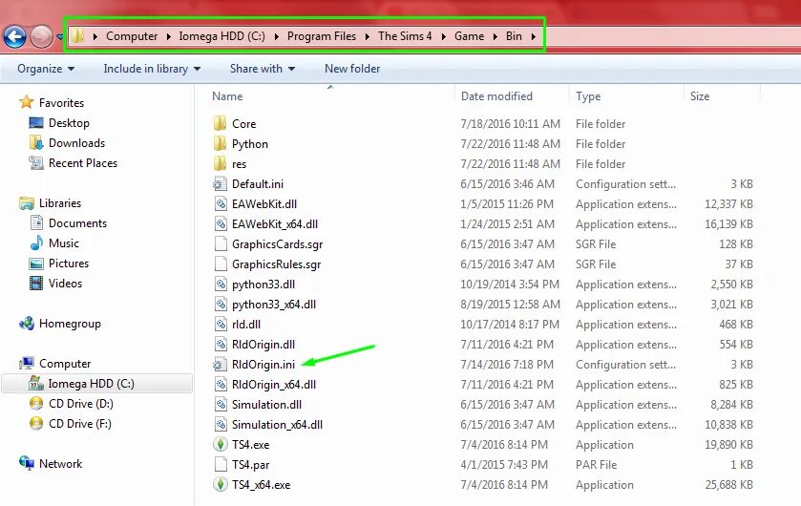Select RldOrigin.dll file
801x506 pixels.
tap(263, 344)
